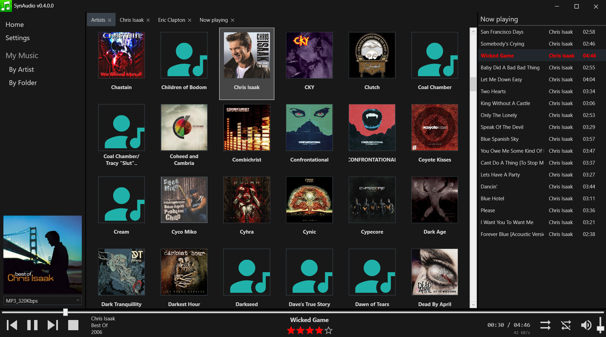Open Children of Bodom placeholder artist icon
The image size is (606, 337).
(184, 55)
